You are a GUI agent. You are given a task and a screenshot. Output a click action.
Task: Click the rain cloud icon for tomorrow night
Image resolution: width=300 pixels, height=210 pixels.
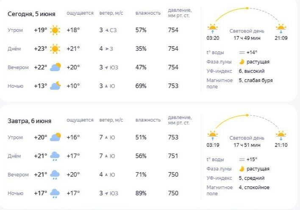click(x=55, y=193)
